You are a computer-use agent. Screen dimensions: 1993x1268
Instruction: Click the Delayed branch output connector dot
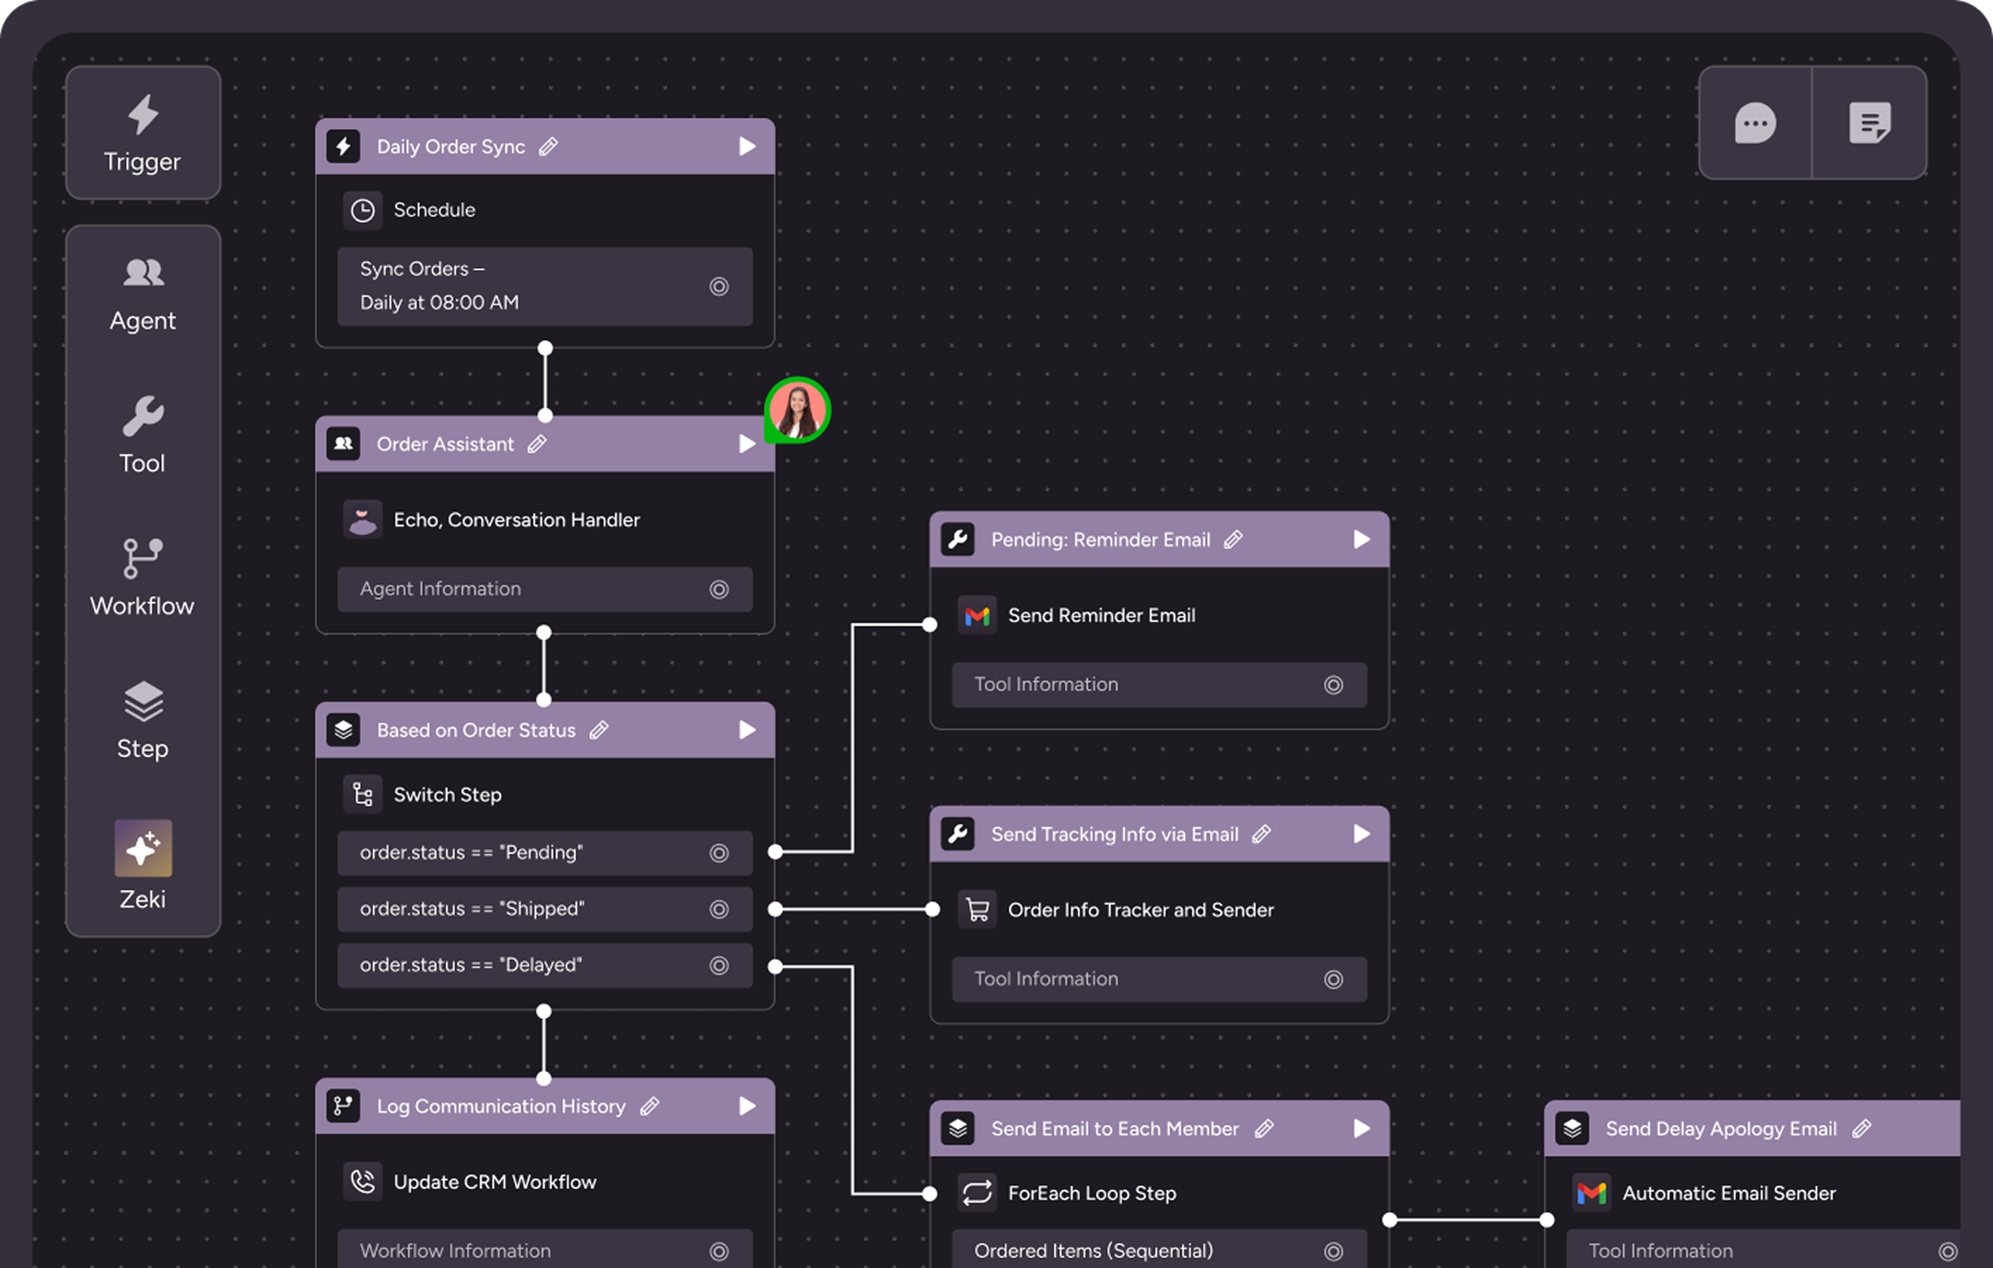(775, 966)
